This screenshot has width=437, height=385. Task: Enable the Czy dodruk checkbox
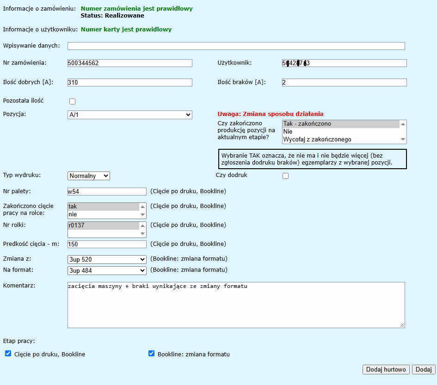coord(285,176)
